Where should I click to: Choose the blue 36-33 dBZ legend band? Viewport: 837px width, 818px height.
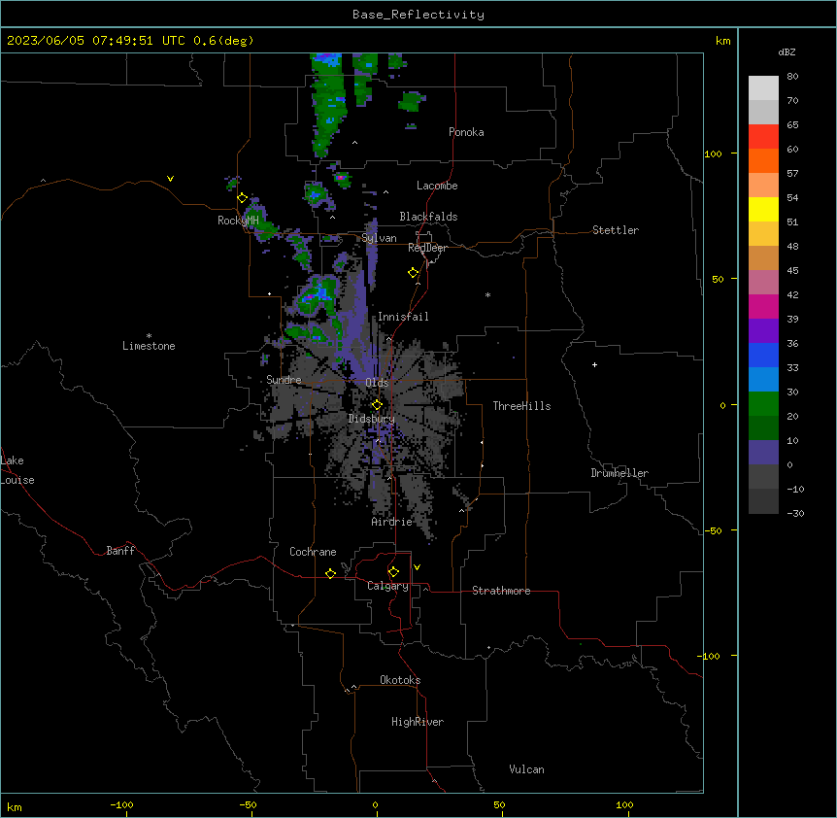tap(763, 355)
